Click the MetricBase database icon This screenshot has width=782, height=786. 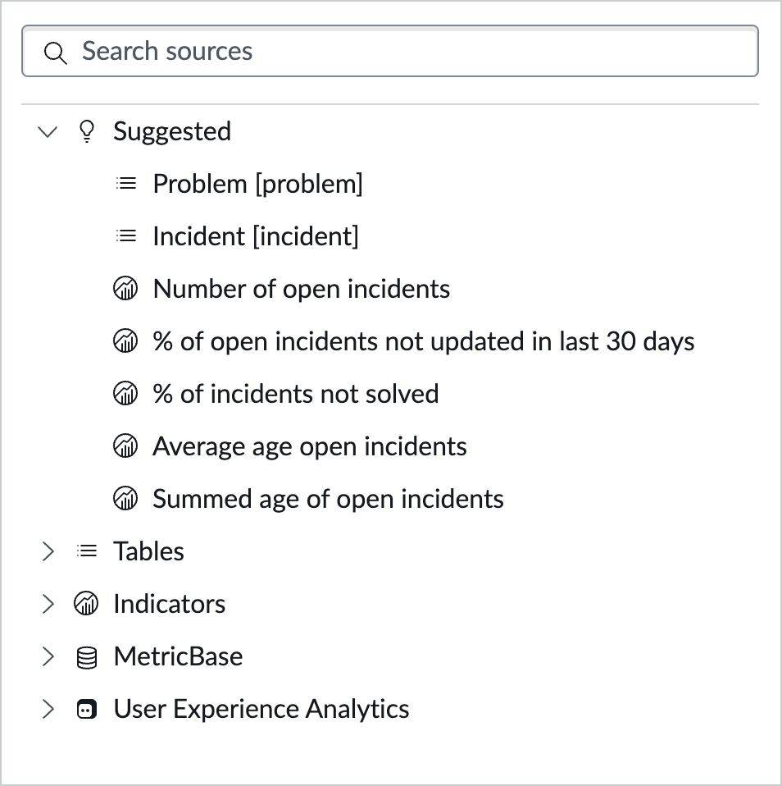tap(86, 657)
